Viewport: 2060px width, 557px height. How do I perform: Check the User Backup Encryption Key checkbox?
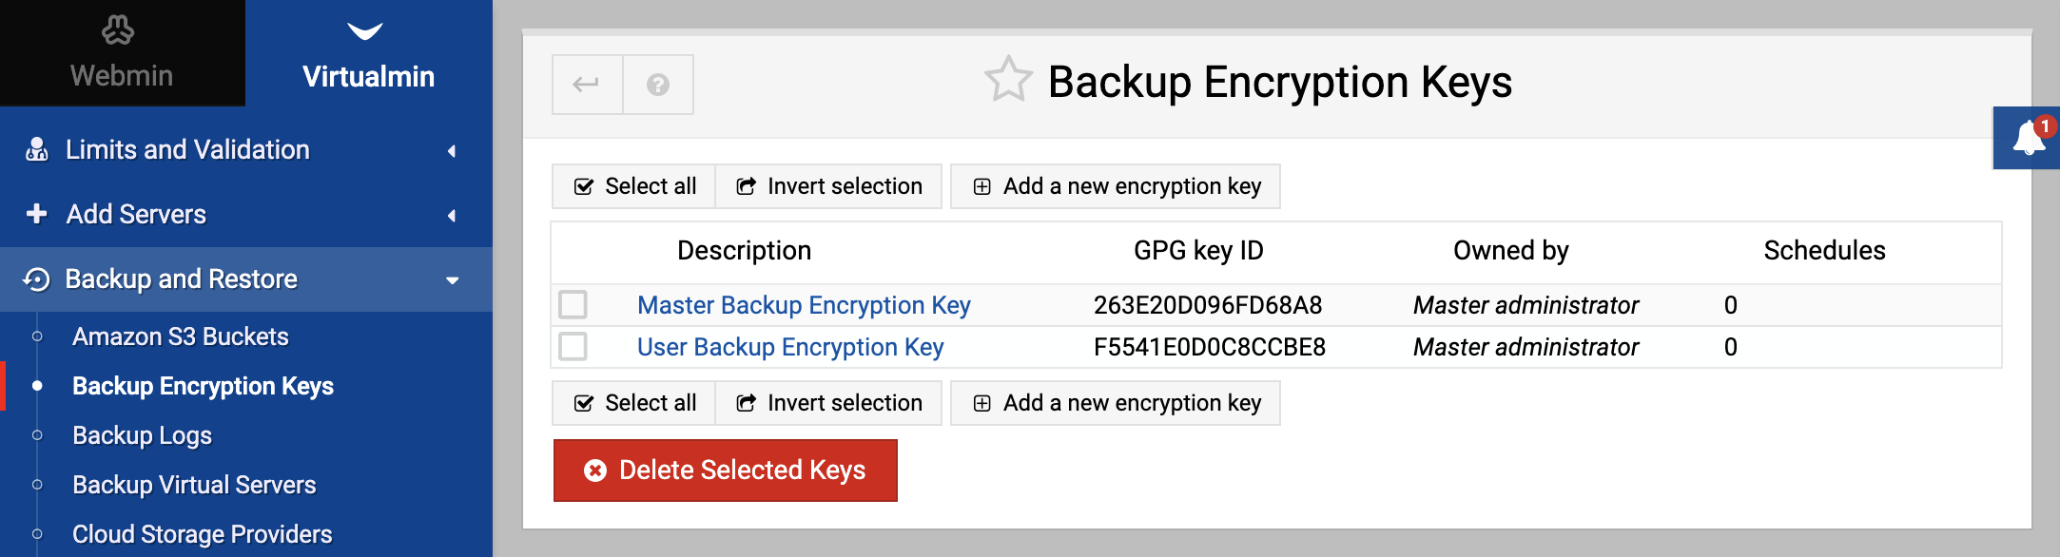coord(573,346)
